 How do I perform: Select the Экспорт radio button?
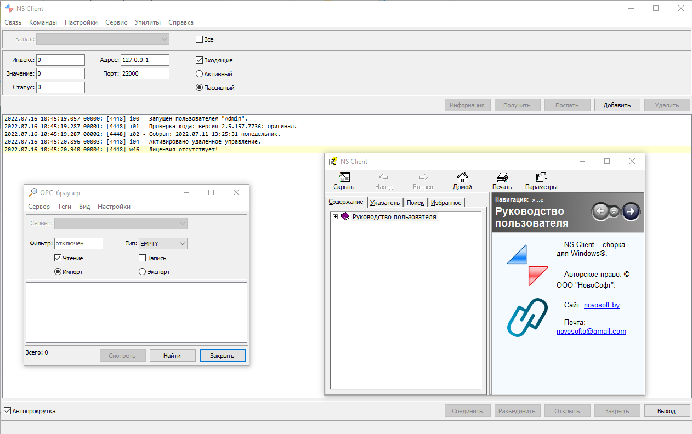click(x=142, y=272)
